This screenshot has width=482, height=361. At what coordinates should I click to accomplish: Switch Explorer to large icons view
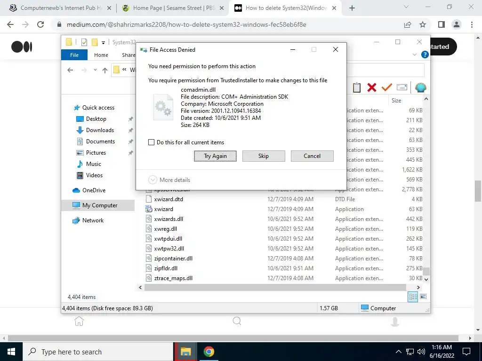(423, 297)
